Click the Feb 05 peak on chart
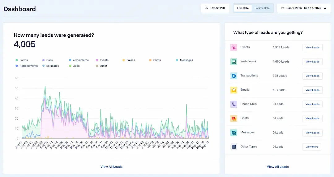Screen dimensions: 334x177 tap(45, 86)
